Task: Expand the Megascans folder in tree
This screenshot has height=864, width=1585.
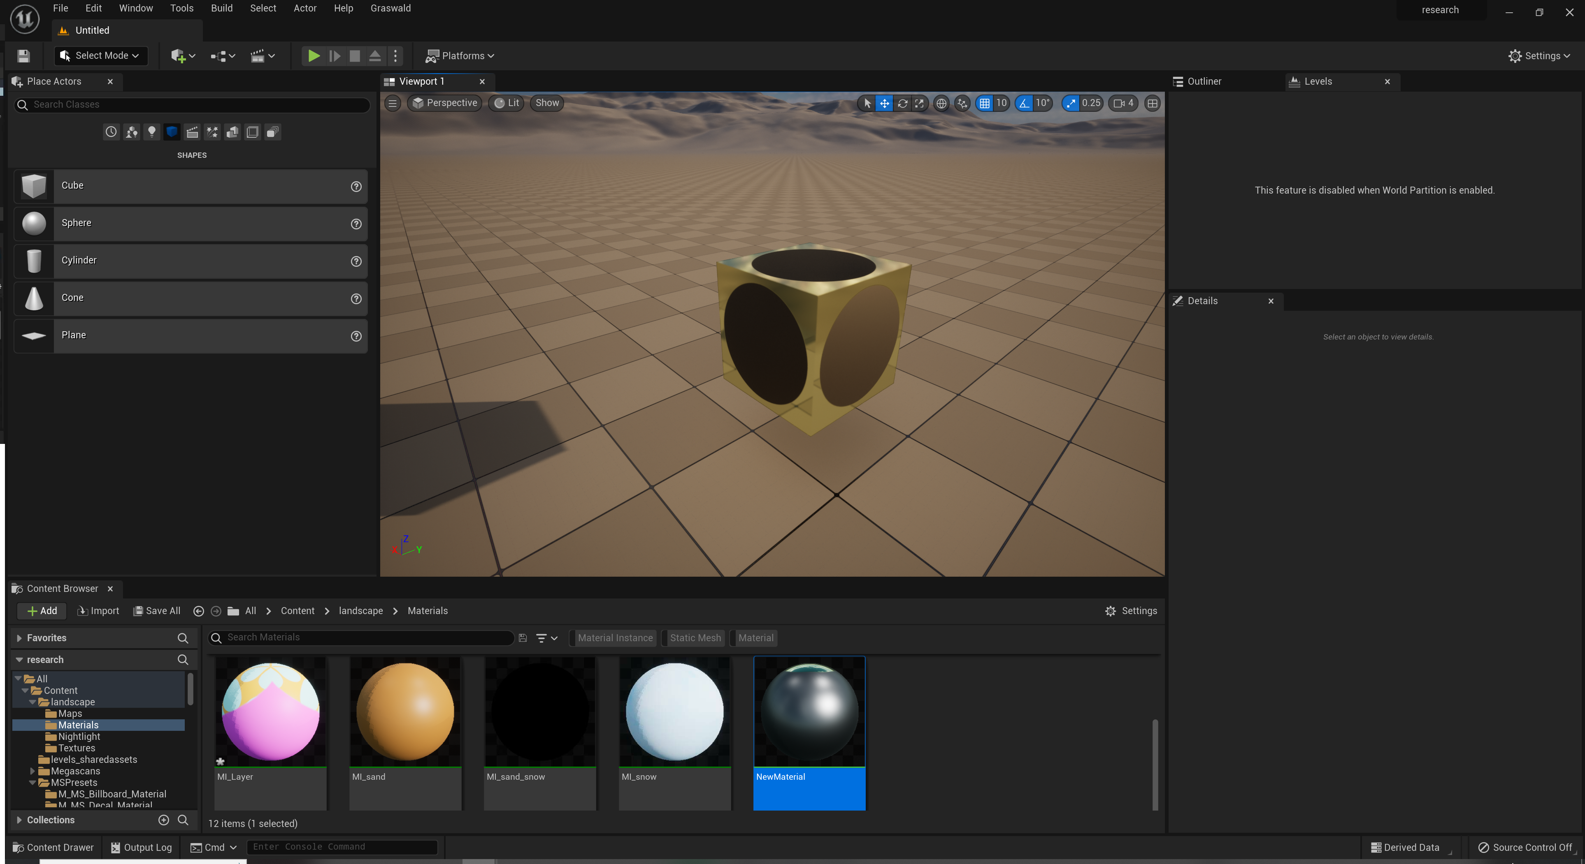Action: coord(33,771)
